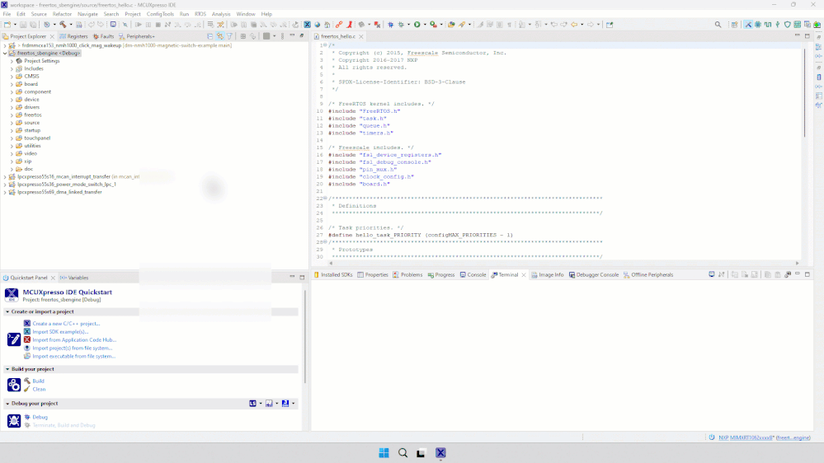Collapse the Create or import a project section
The image size is (824, 463).
7,311
